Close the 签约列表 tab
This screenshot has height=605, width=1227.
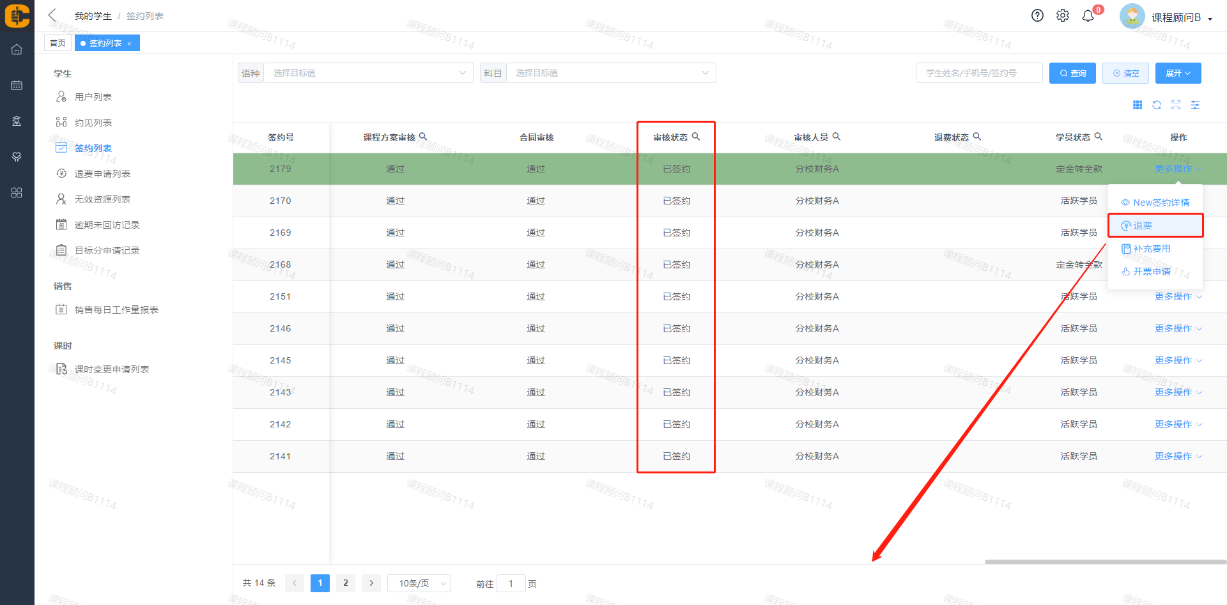(x=129, y=43)
